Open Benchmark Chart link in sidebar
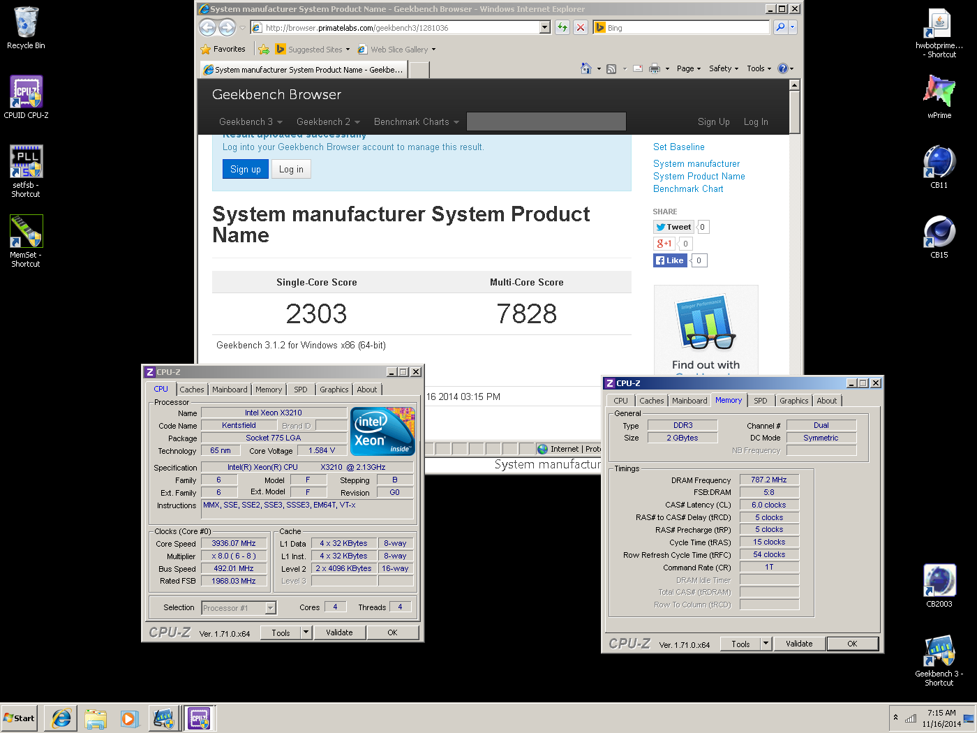 (688, 189)
